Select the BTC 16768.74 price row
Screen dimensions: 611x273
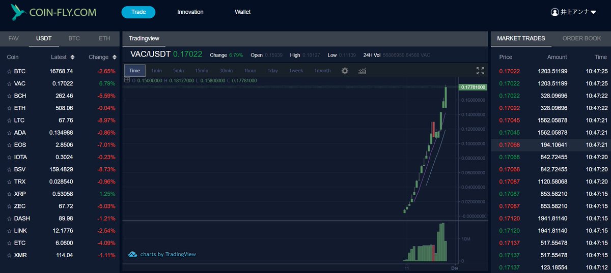click(60, 72)
